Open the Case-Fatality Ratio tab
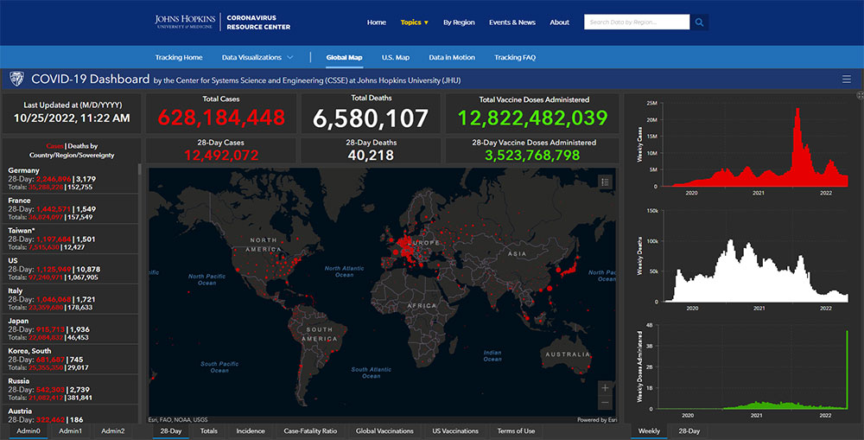This screenshot has width=864, height=440. coord(310,430)
